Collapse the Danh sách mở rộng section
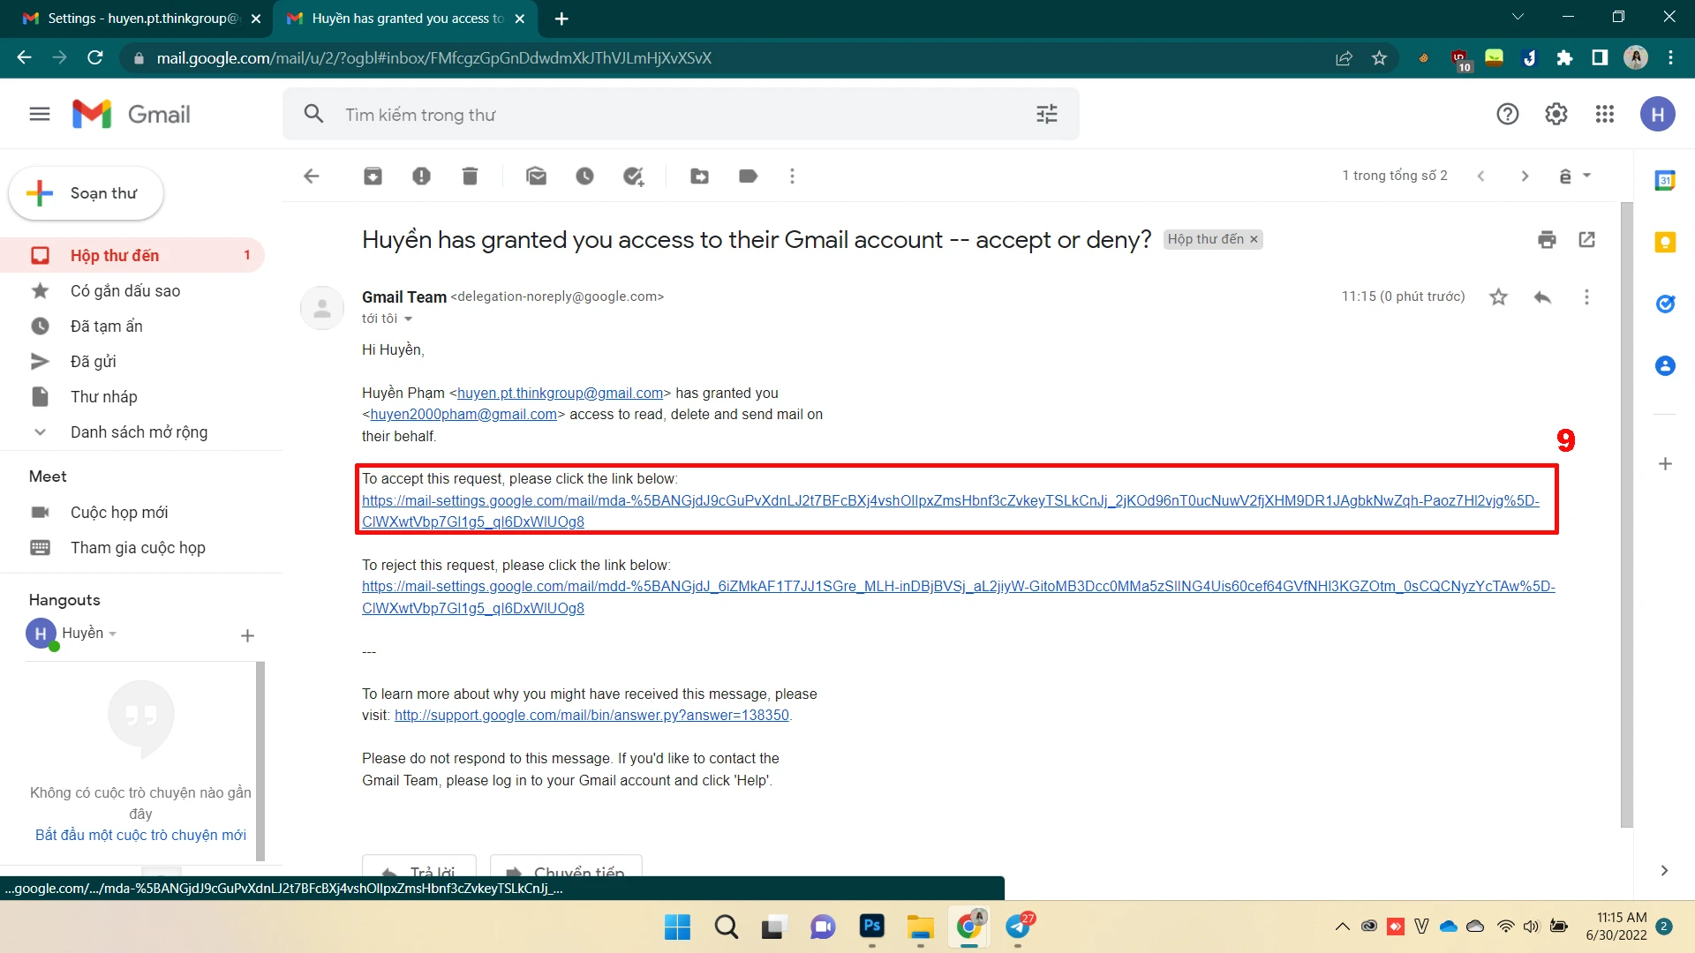 [40, 432]
